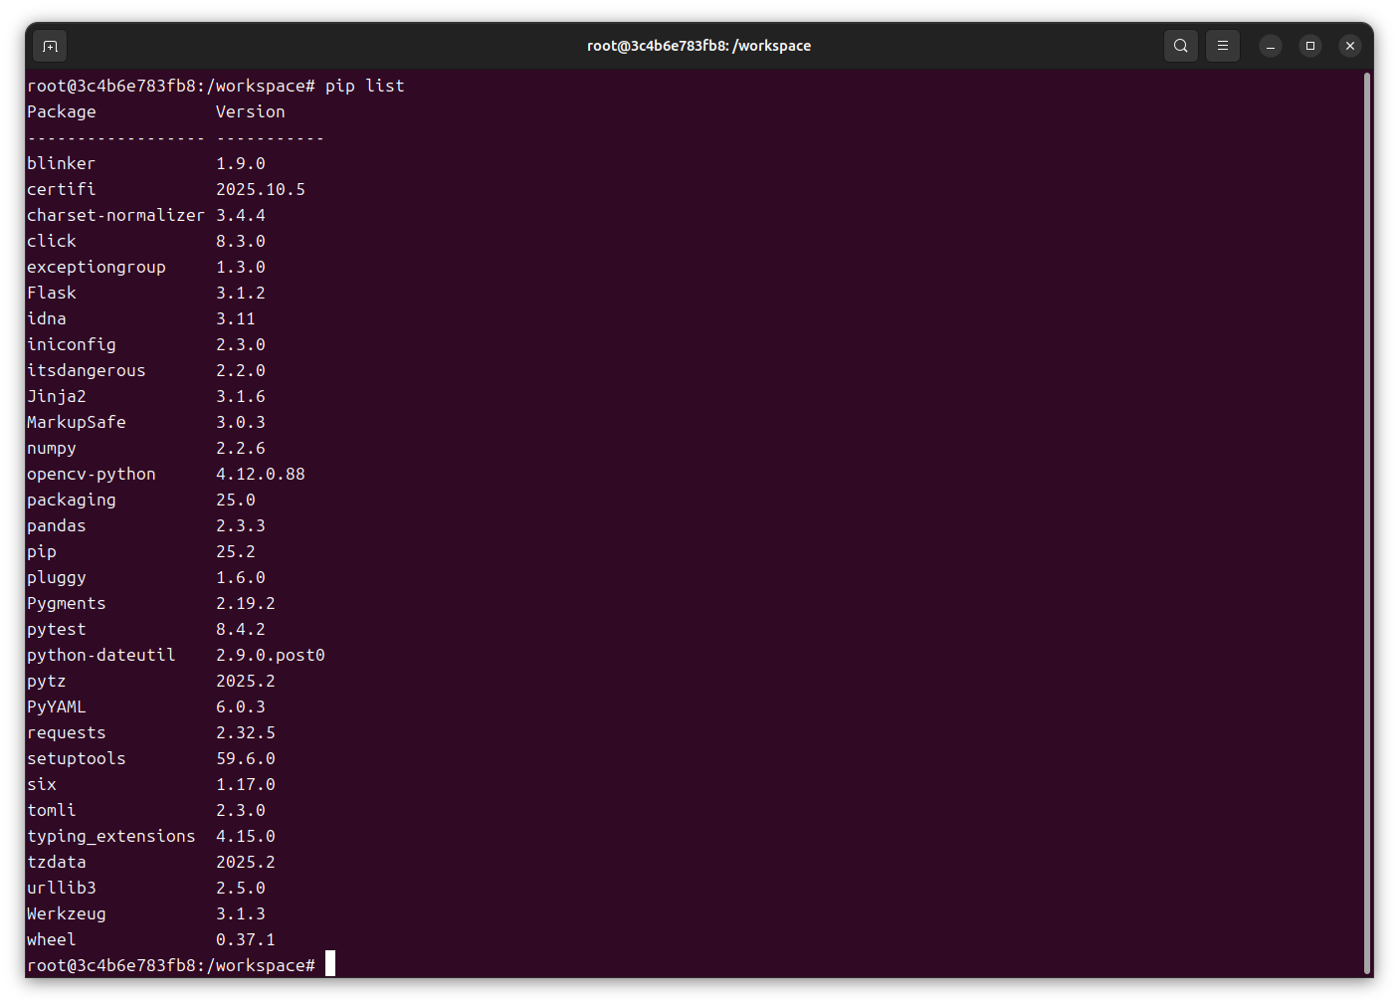Select the 'itsdangerous' package name
Screen dimensions: 1399x1006
pyautogui.click(x=87, y=371)
